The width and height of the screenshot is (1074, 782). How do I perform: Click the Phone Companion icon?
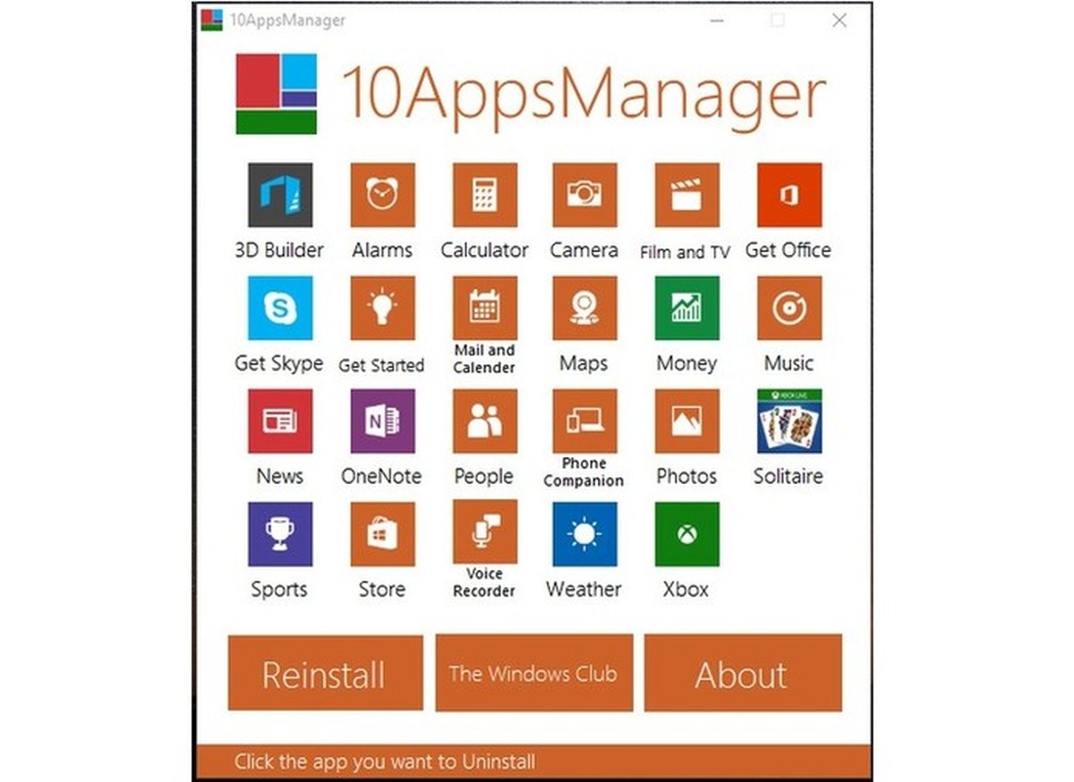coord(584,421)
